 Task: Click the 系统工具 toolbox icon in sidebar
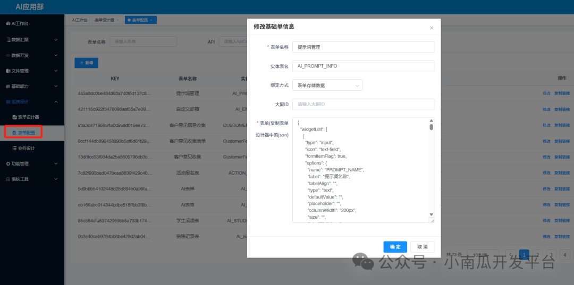coord(8,179)
